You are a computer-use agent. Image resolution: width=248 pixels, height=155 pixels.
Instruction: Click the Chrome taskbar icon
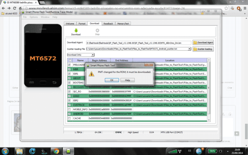(56, 151)
